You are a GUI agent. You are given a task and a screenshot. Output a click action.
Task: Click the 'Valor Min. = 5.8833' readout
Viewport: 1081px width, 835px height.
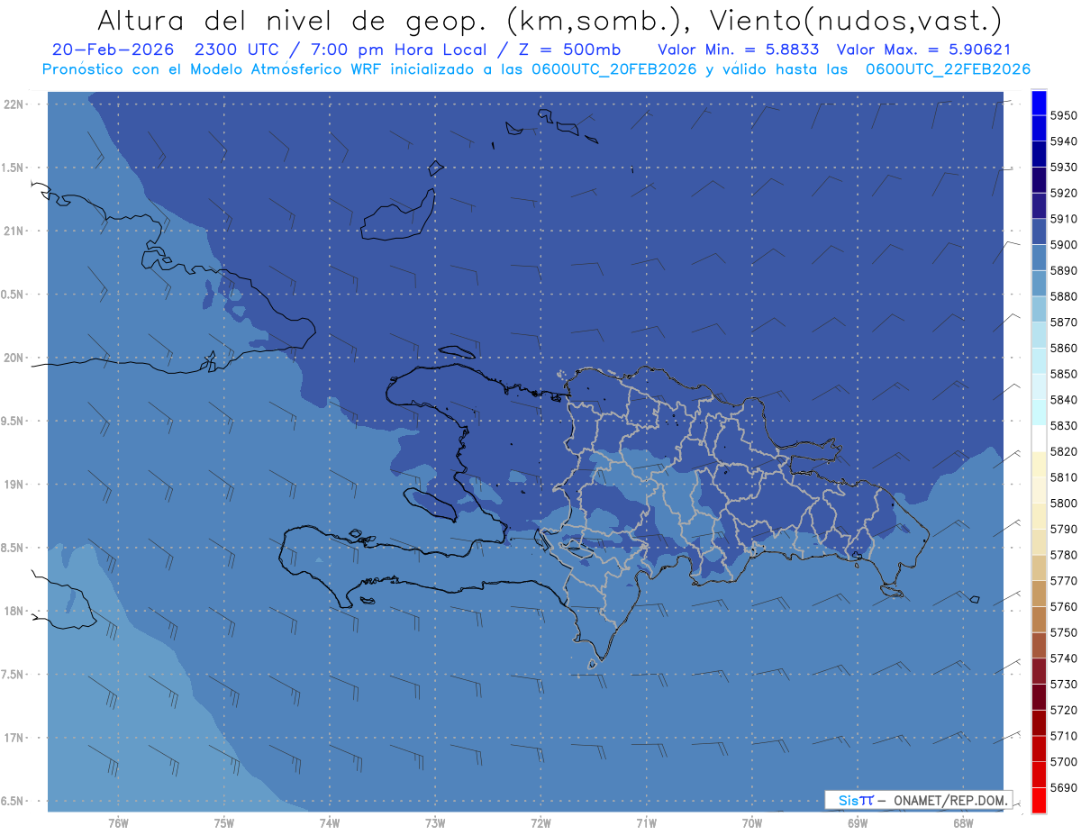pyautogui.click(x=738, y=50)
